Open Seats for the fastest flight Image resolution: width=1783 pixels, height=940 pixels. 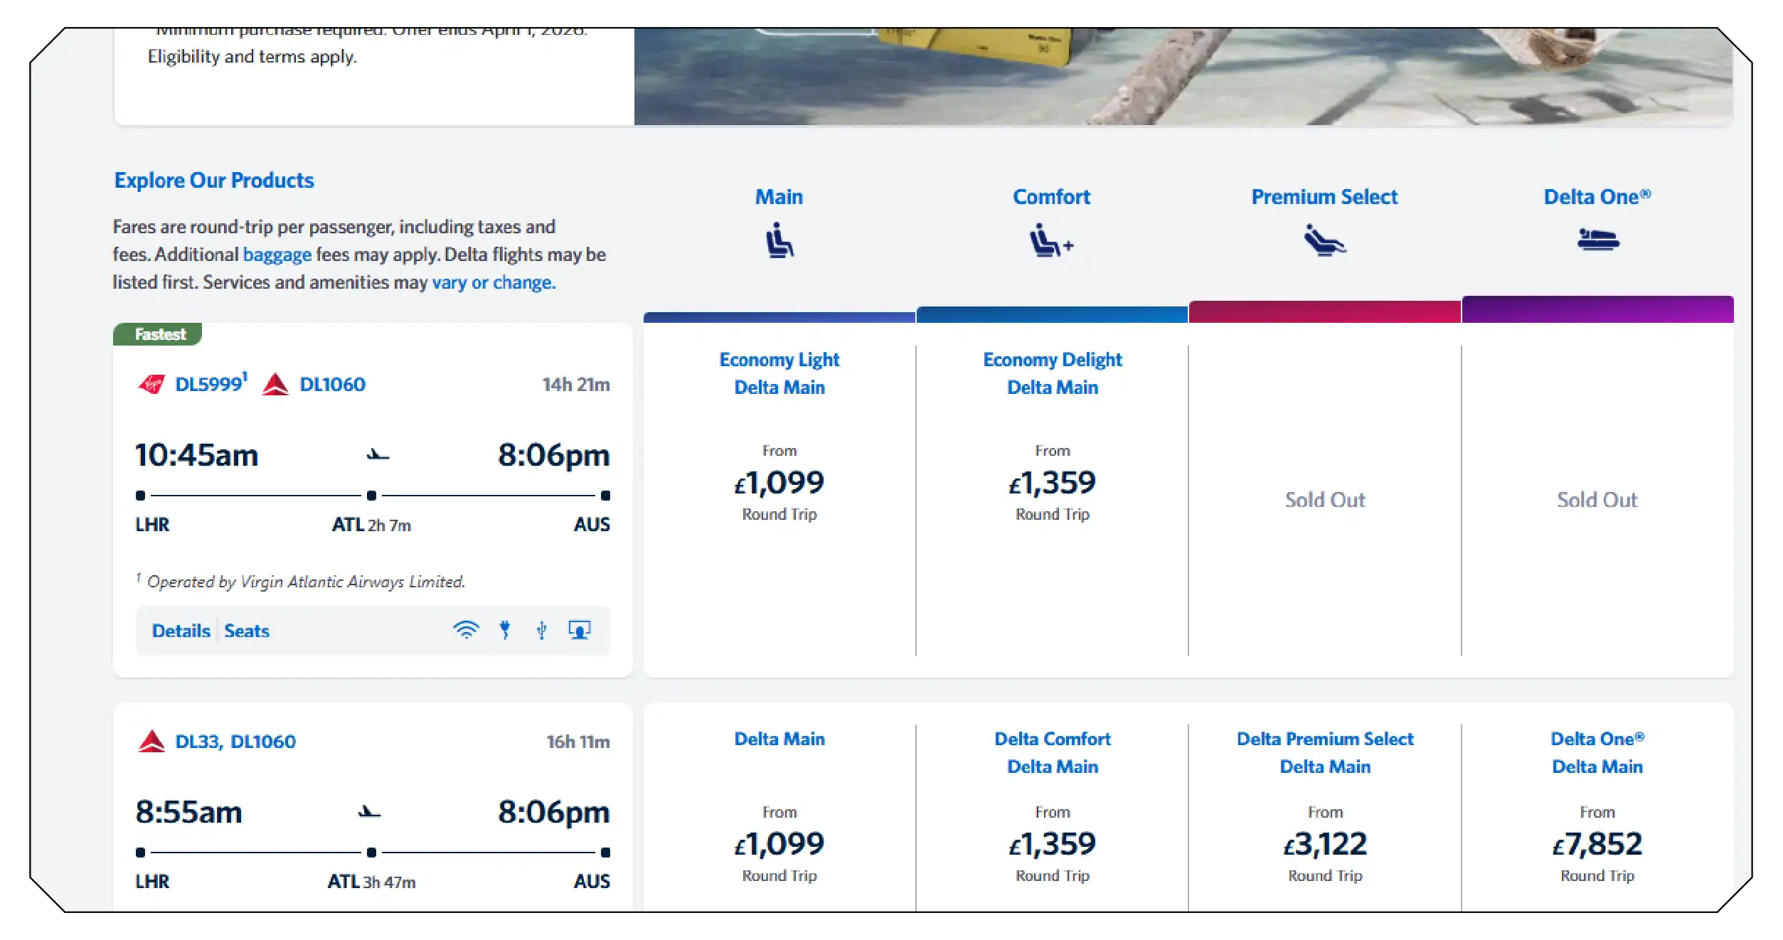point(246,631)
